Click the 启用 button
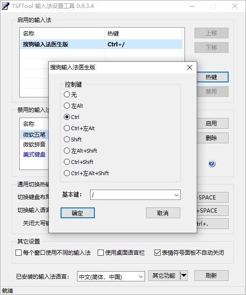The width and height of the screenshot is (246, 295). click(212, 124)
